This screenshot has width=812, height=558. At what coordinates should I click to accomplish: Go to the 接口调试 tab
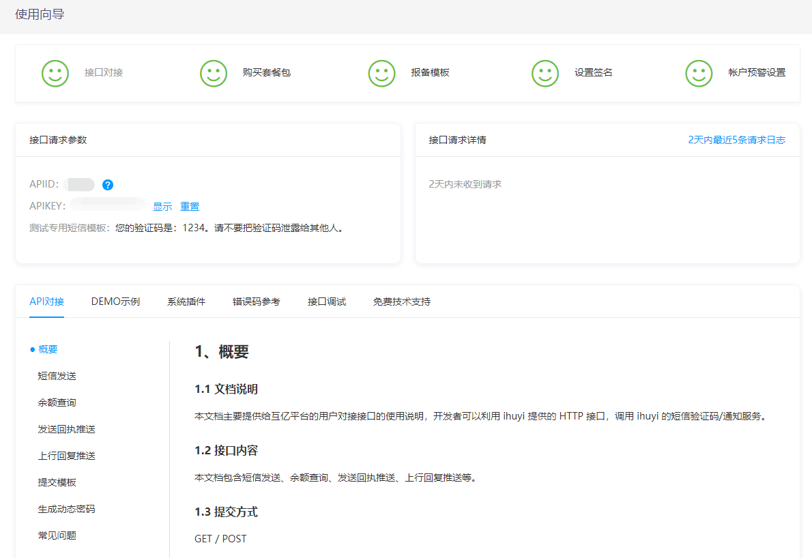tap(327, 302)
